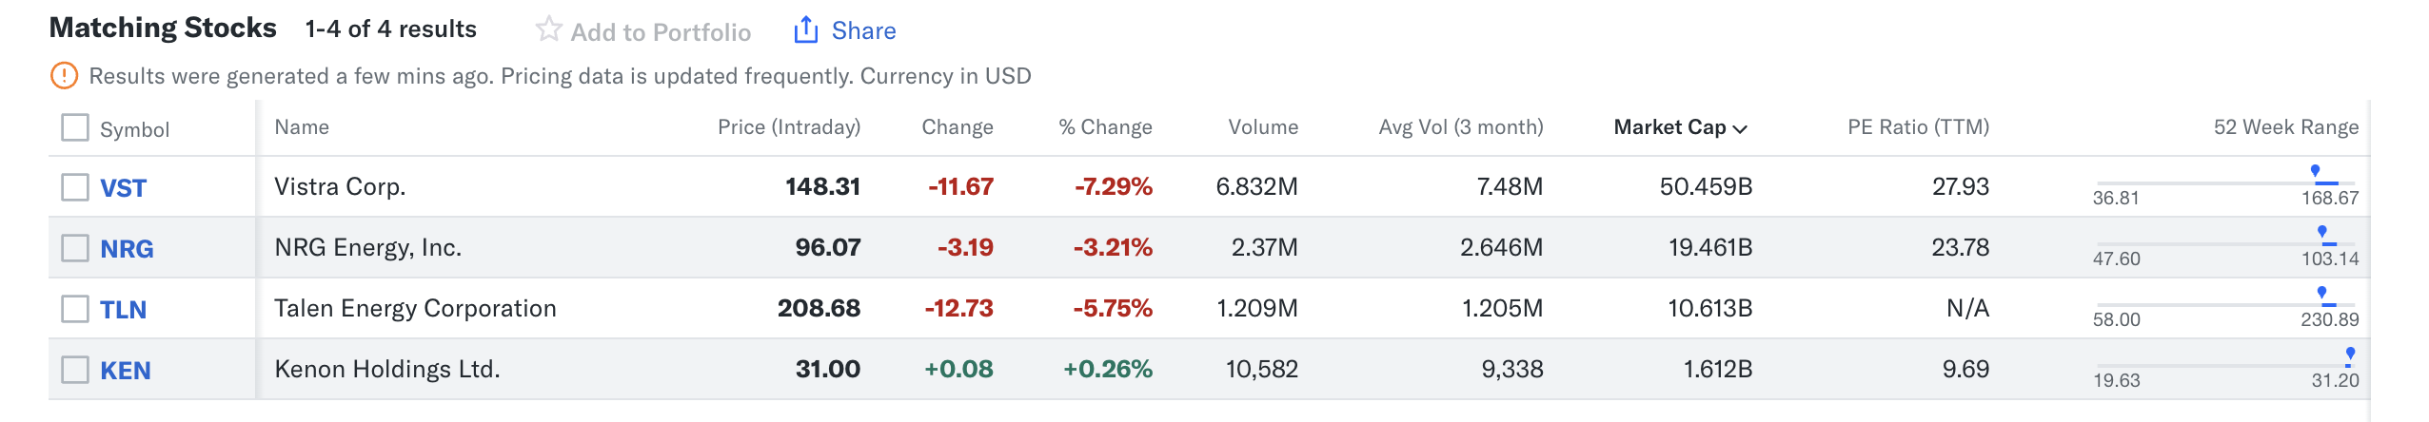The image size is (2429, 422).
Task: Sort by the Change column header
Action: coord(958,127)
